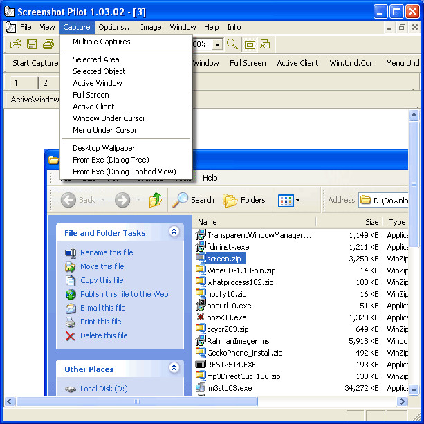This screenshot has height=424, width=424.
Task: Click the Delete this file link
Action: tap(104, 335)
